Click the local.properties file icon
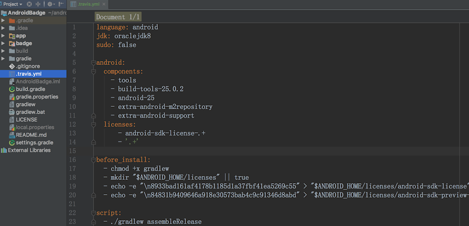Screen dimensions: 469x226 12,127
